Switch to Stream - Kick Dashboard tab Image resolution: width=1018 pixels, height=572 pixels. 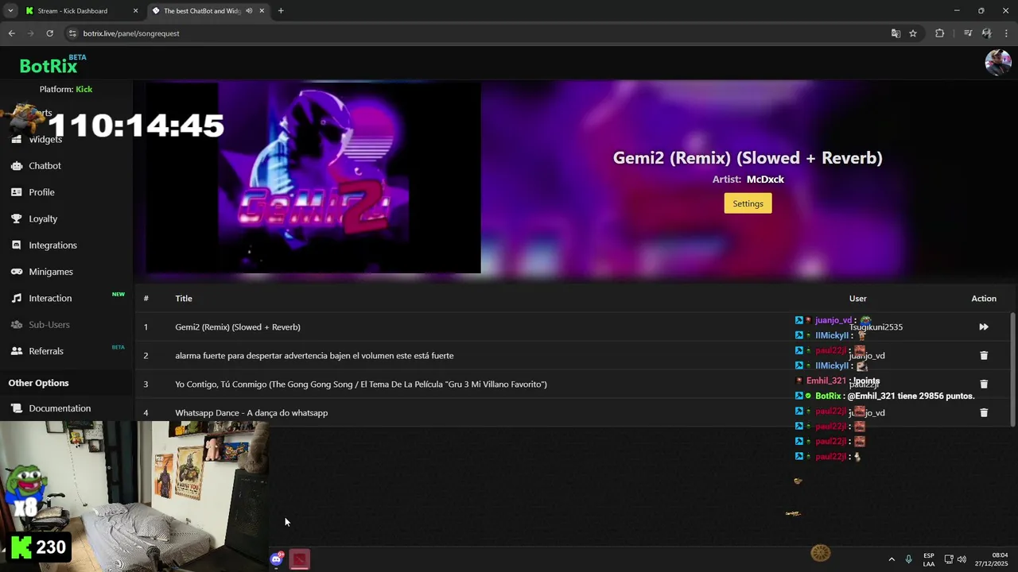pos(72,11)
